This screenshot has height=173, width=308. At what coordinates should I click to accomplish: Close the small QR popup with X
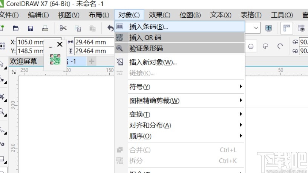pyautogui.click(x=60, y=44)
